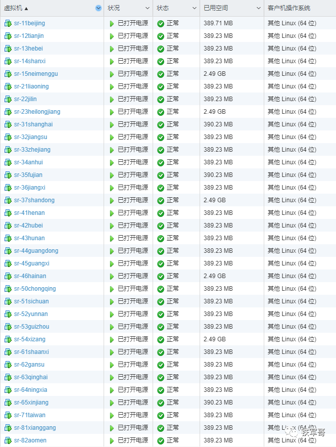The width and height of the screenshot is (336, 447).
Task: Click the VM icon beside sr-31shanghai
Action: tap(8, 124)
